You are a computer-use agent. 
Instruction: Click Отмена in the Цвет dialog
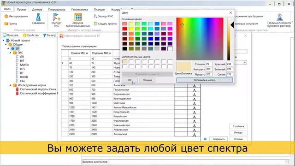coord(147,80)
